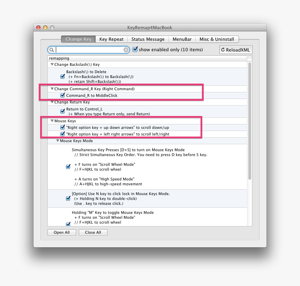Minimize window with the yellow button
300x286 pixels.
(45, 28)
